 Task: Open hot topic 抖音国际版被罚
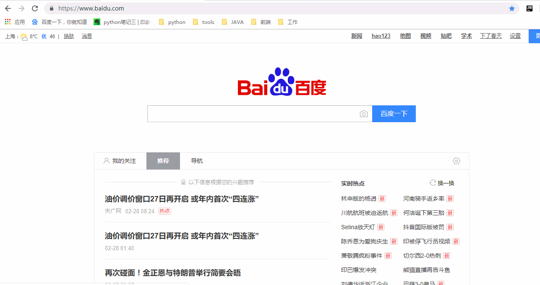pos(424,227)
